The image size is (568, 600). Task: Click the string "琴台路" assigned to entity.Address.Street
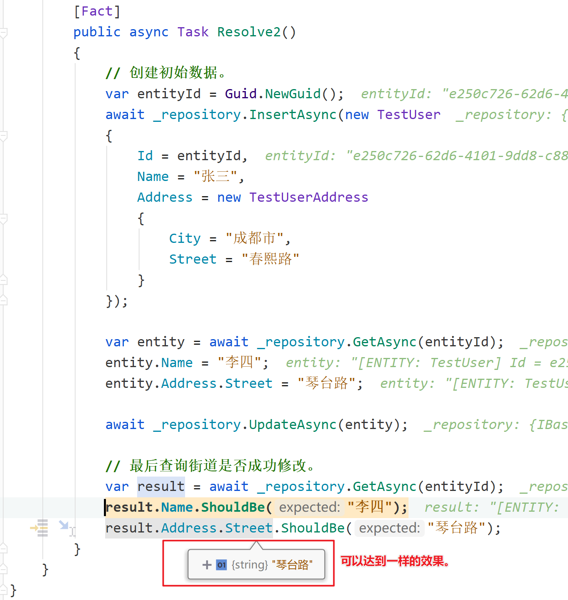(x=327, y=383)
